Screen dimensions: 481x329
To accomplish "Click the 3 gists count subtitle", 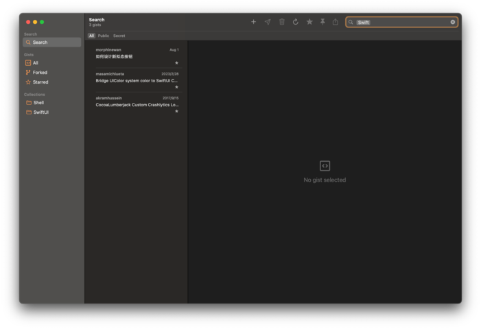I will click(x=95, y=25).
